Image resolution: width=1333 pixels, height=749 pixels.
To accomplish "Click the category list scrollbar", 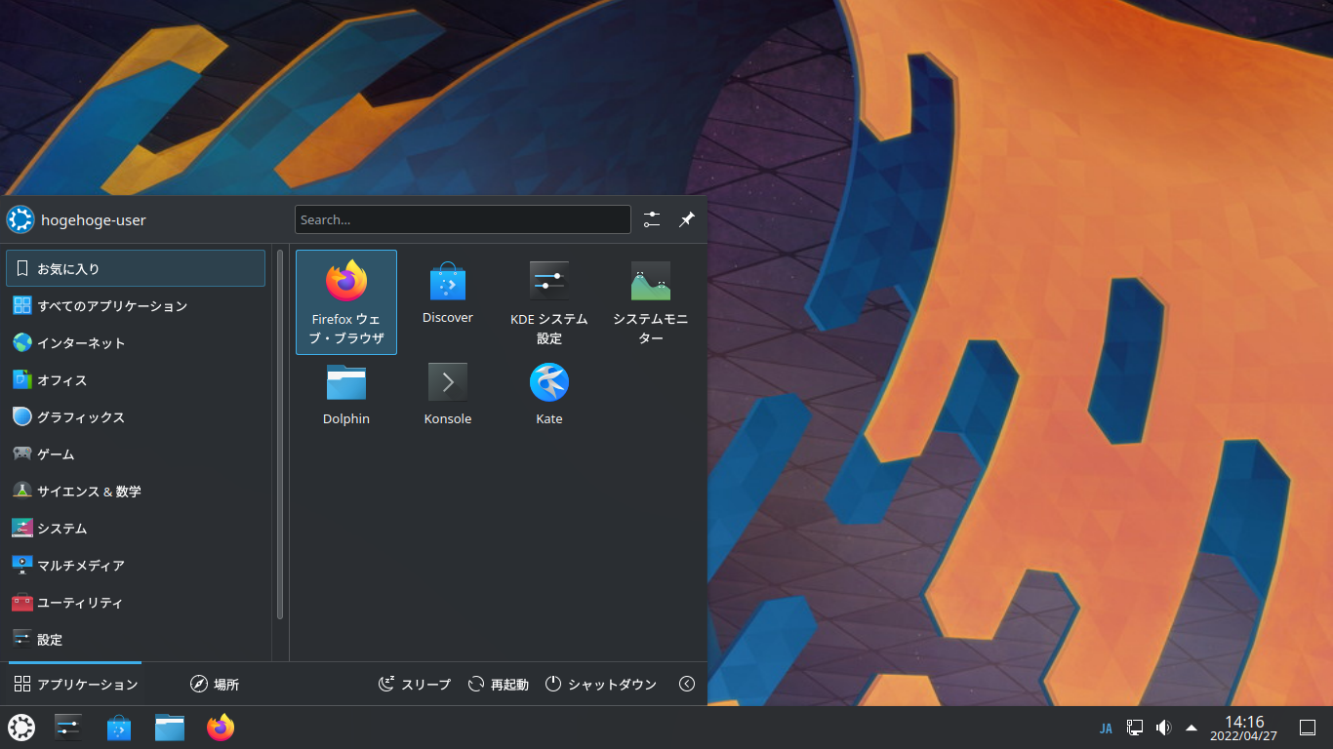I will click(x=280, y=435).
